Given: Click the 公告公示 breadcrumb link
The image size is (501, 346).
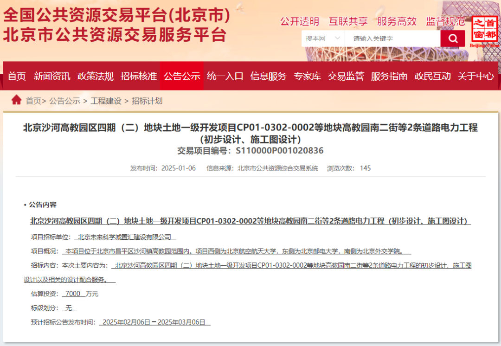Looking at the screenshot, I should click(x=65, y=101).
